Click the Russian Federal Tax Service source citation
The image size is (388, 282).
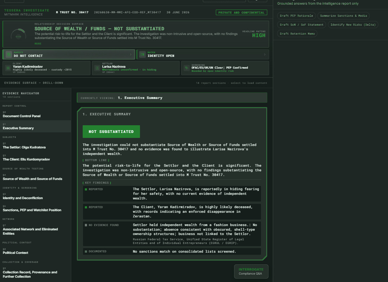point(188,241)
